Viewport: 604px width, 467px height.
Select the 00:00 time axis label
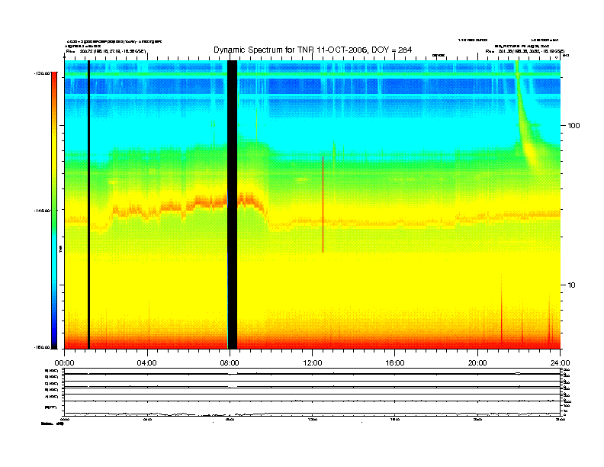[64, 363]
